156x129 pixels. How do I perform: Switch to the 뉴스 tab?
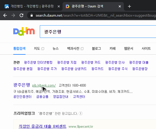tap(55, 49)
